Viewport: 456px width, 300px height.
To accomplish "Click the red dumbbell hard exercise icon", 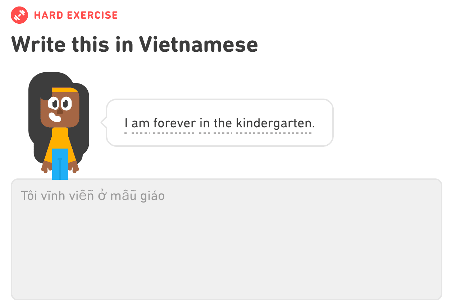I will [19, 15].
